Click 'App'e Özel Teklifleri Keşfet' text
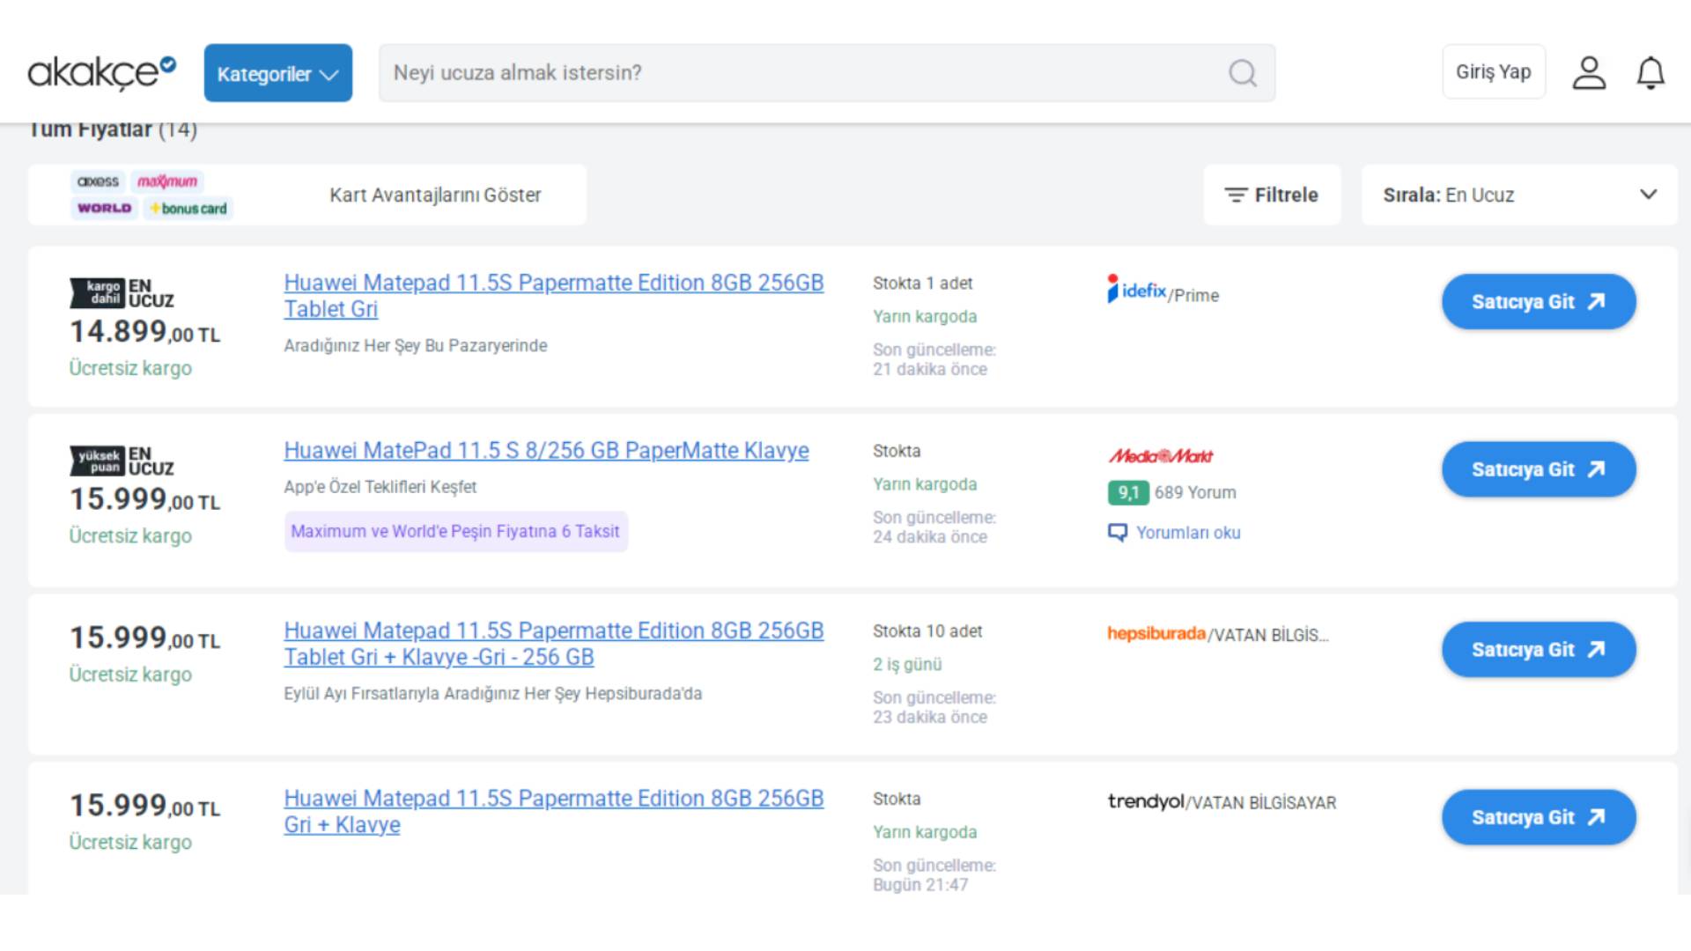The width and height of the screenshot is (1691, 951). click(380, 487)
